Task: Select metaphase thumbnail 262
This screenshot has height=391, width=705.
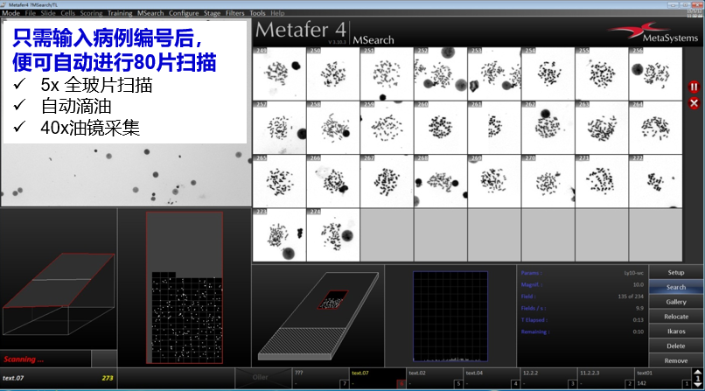Action: coord(548,128)
